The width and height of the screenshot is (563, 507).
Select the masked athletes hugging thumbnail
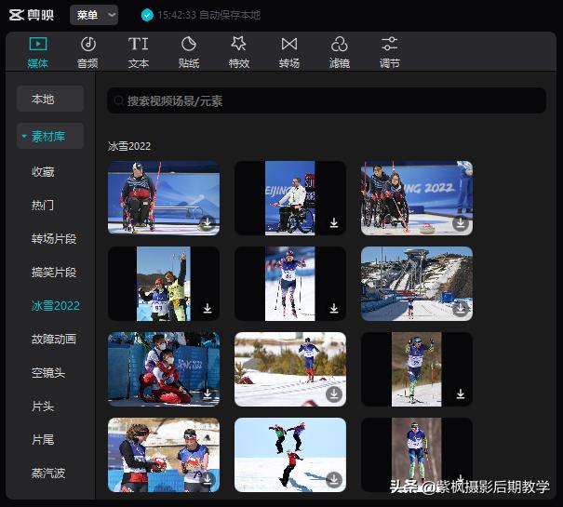click(164, 369)
